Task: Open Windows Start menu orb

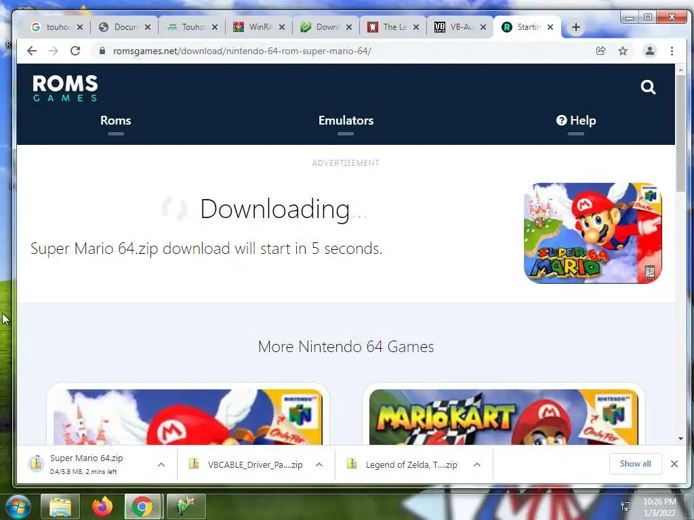Action: click(x=18, y=506)
